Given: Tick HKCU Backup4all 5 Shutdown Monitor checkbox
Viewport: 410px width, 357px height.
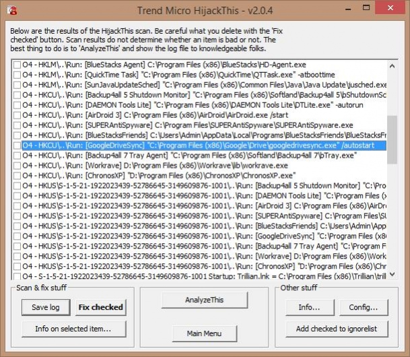Looking at the screenshot, I should pos(18,95).
